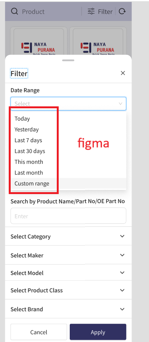Click the refresh arrow icon
The height and width of the screenshot is (342, 149).
[122, 11]
